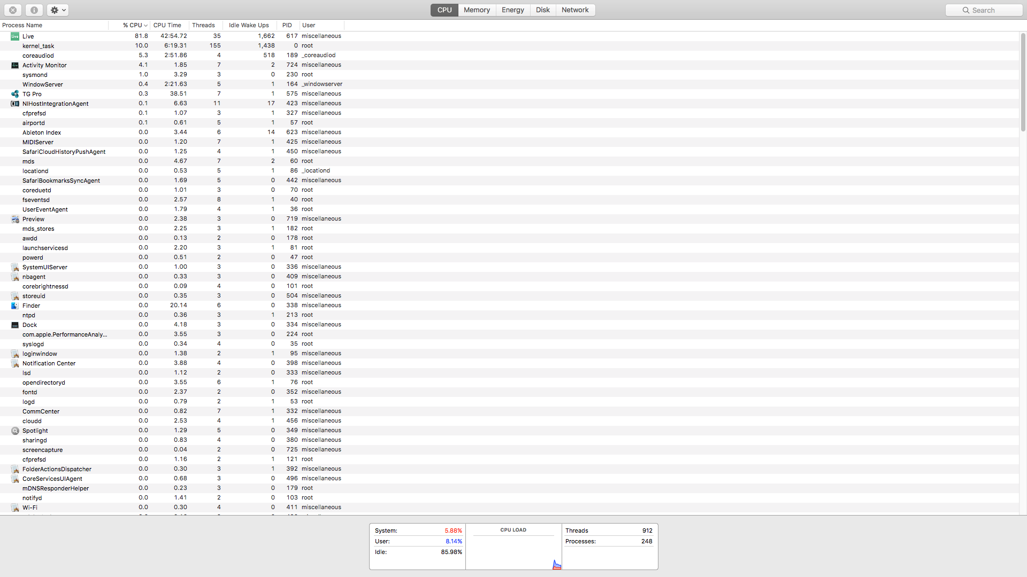Click into the Search field
Viewport: 1027px width, 577px height.
point(984,10)
